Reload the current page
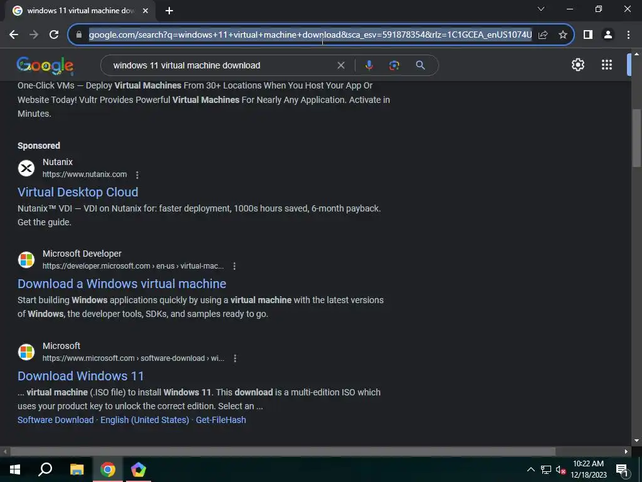Image resolution: width=642 pixels, height=482 pixels. (54, 35)
